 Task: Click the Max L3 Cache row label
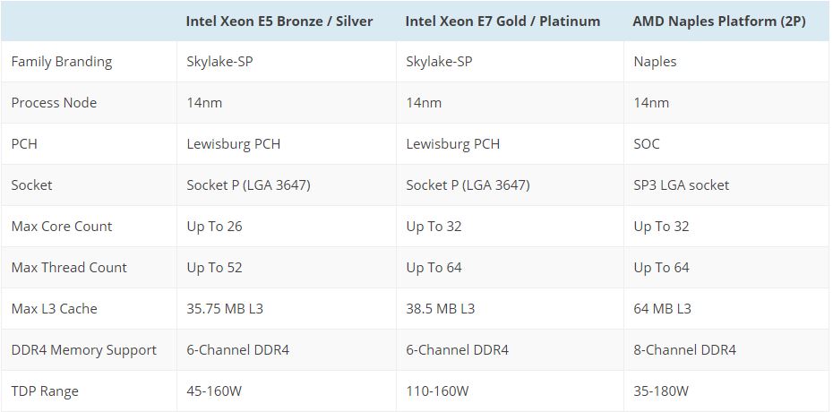coord(54,309)
